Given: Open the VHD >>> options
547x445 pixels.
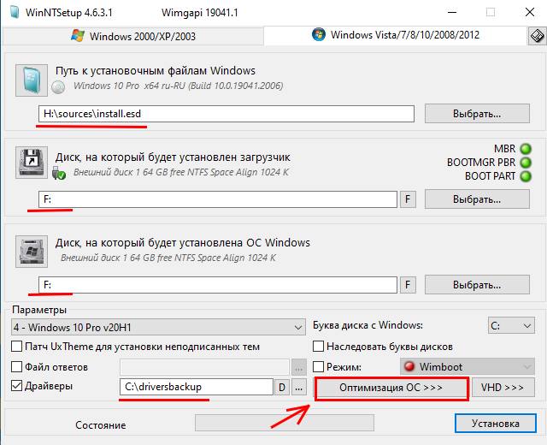Looking at the screenshot, I should click(x=503, y=388).
